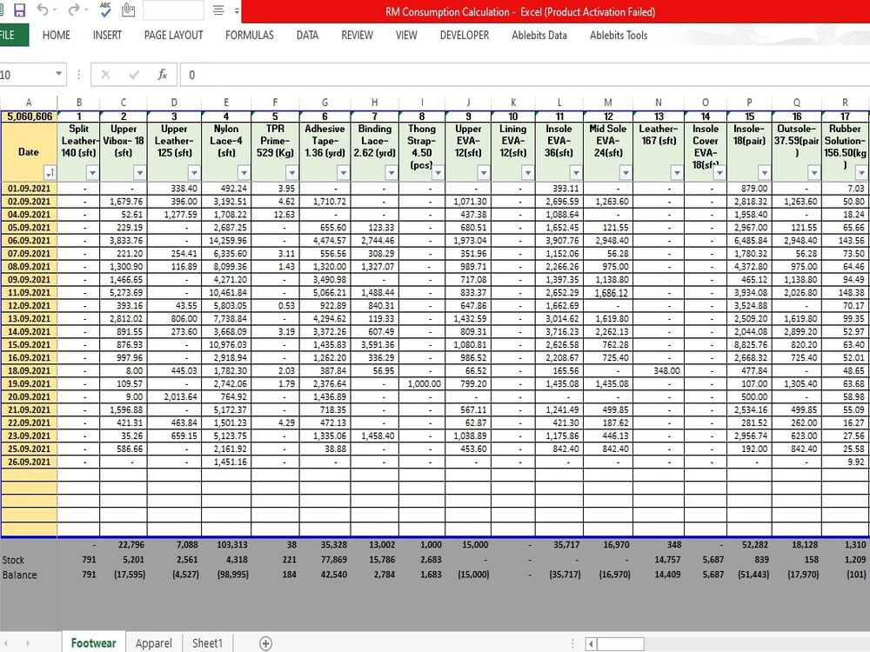Click the Redo arrow icon
870x652 pixels.
coord(74,10)
